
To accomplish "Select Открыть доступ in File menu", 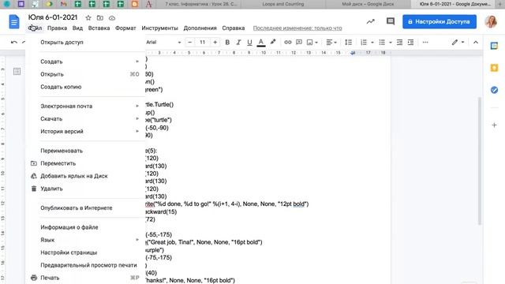I will point(85,42).
